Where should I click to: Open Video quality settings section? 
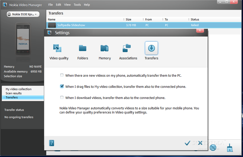[x=59, y=52]
